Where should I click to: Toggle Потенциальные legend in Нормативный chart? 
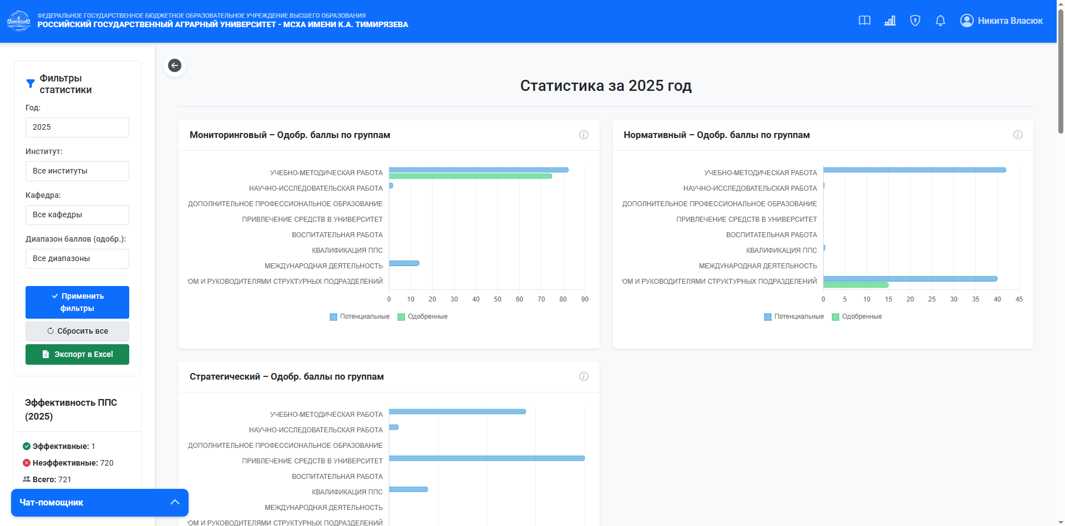pos(794,316)
